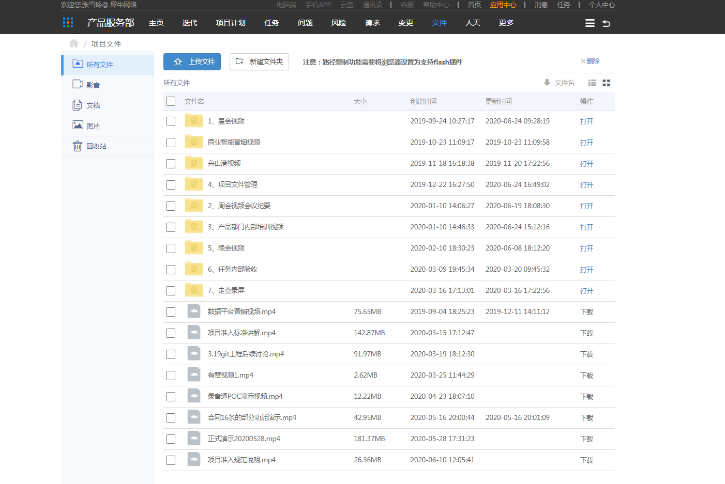Click file icon of 项目准入规范说明.mp4

click(x=194, y=459)
